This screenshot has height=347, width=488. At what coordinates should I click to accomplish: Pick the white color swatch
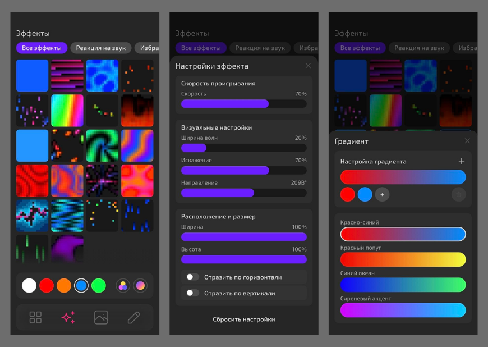click(x=29, y=286)
